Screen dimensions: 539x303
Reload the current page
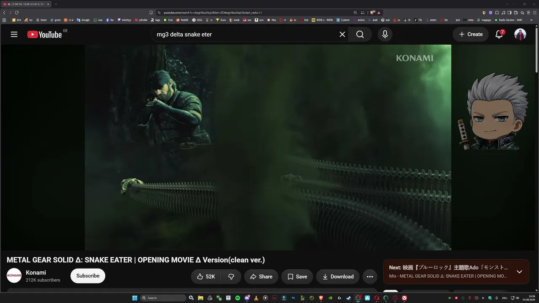pyautogui.click(x=17, y=13)
